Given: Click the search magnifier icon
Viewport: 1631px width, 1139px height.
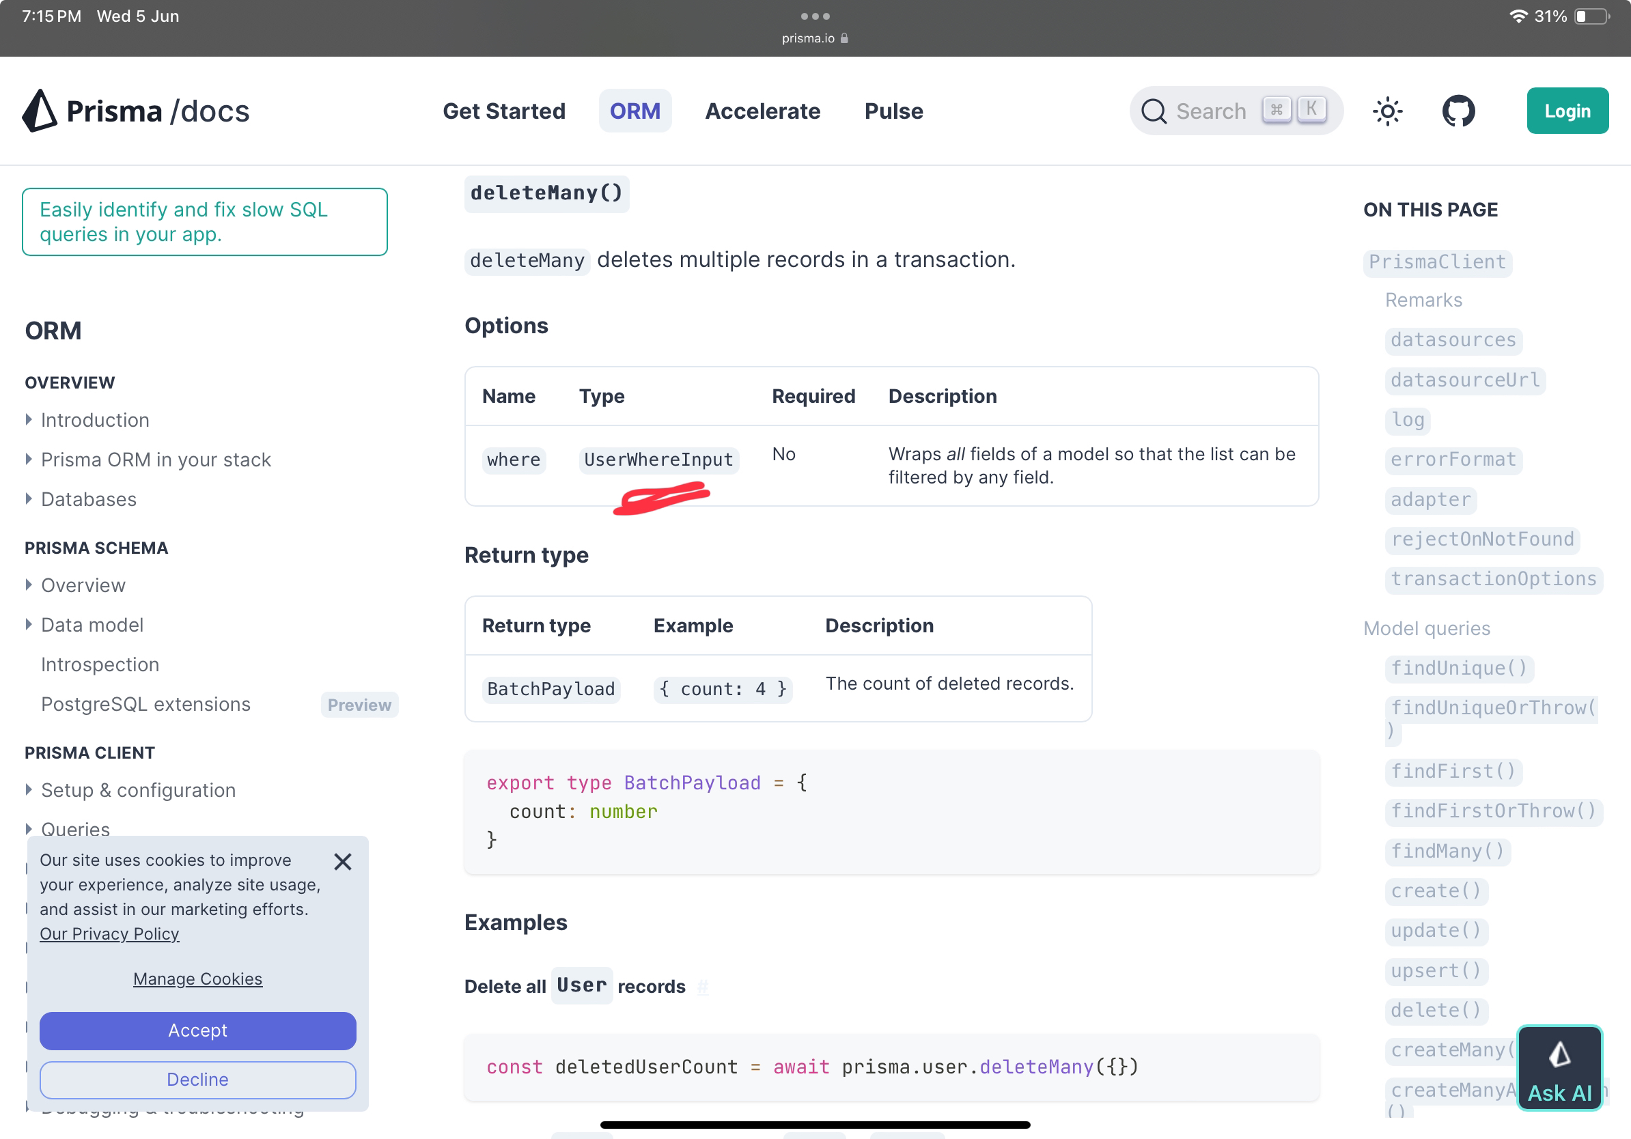Looking at the screenshot, I should click(1154, 111).
